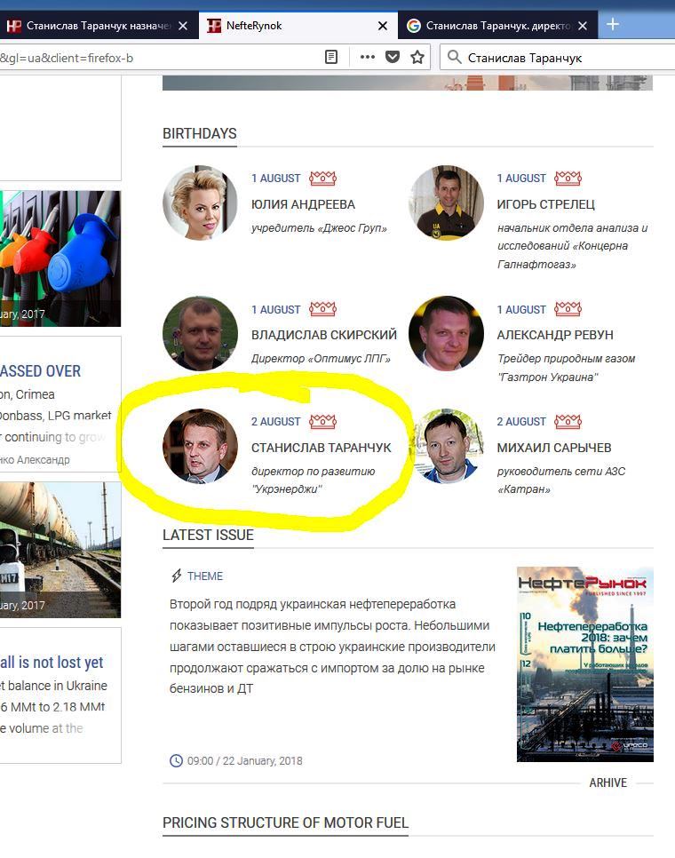Open 'all is not lost yet' article

coord(52,663)
